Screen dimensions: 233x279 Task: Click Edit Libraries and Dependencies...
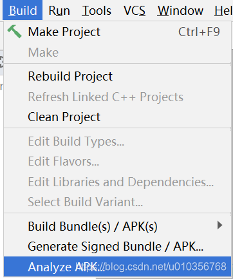coord(117,182)
